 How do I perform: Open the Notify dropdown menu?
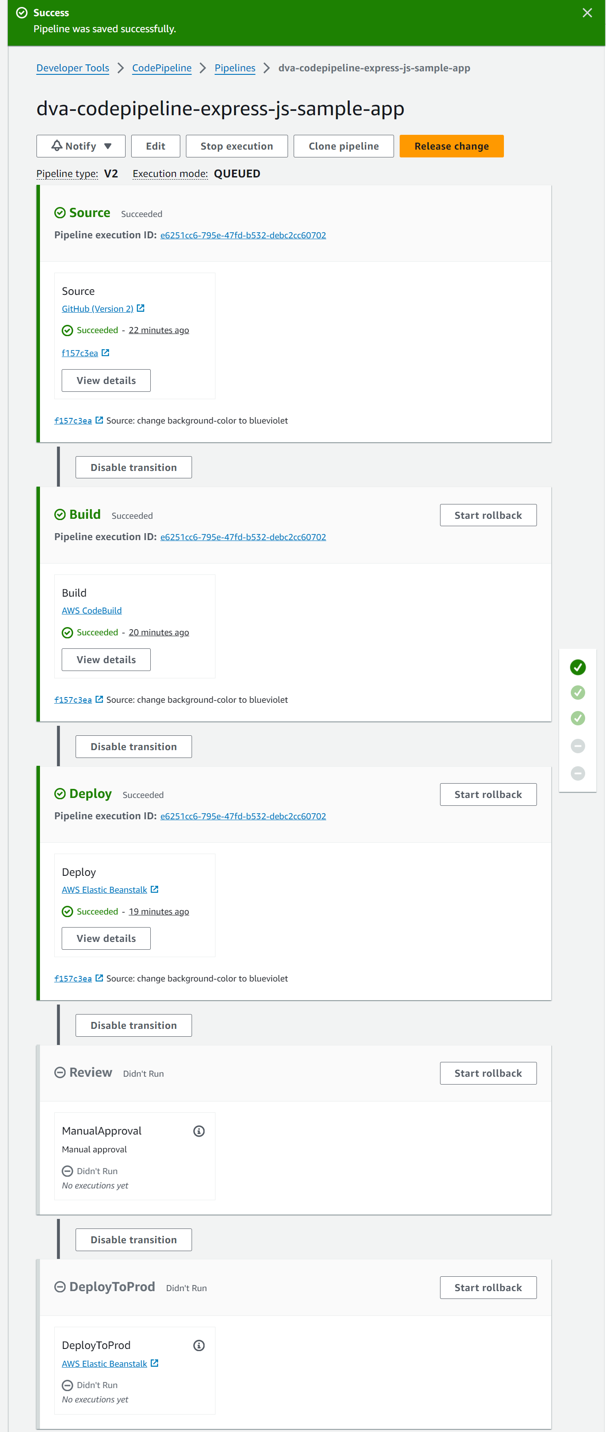point(80,146)
